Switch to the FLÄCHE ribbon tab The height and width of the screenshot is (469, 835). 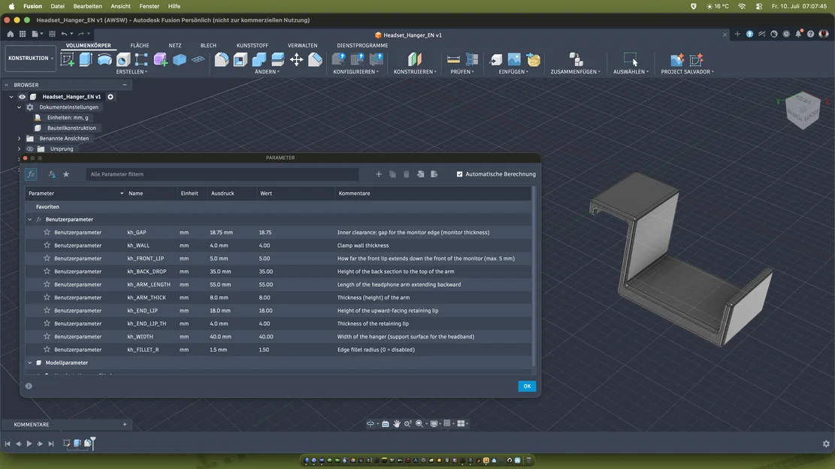click(x=140, y=46)
